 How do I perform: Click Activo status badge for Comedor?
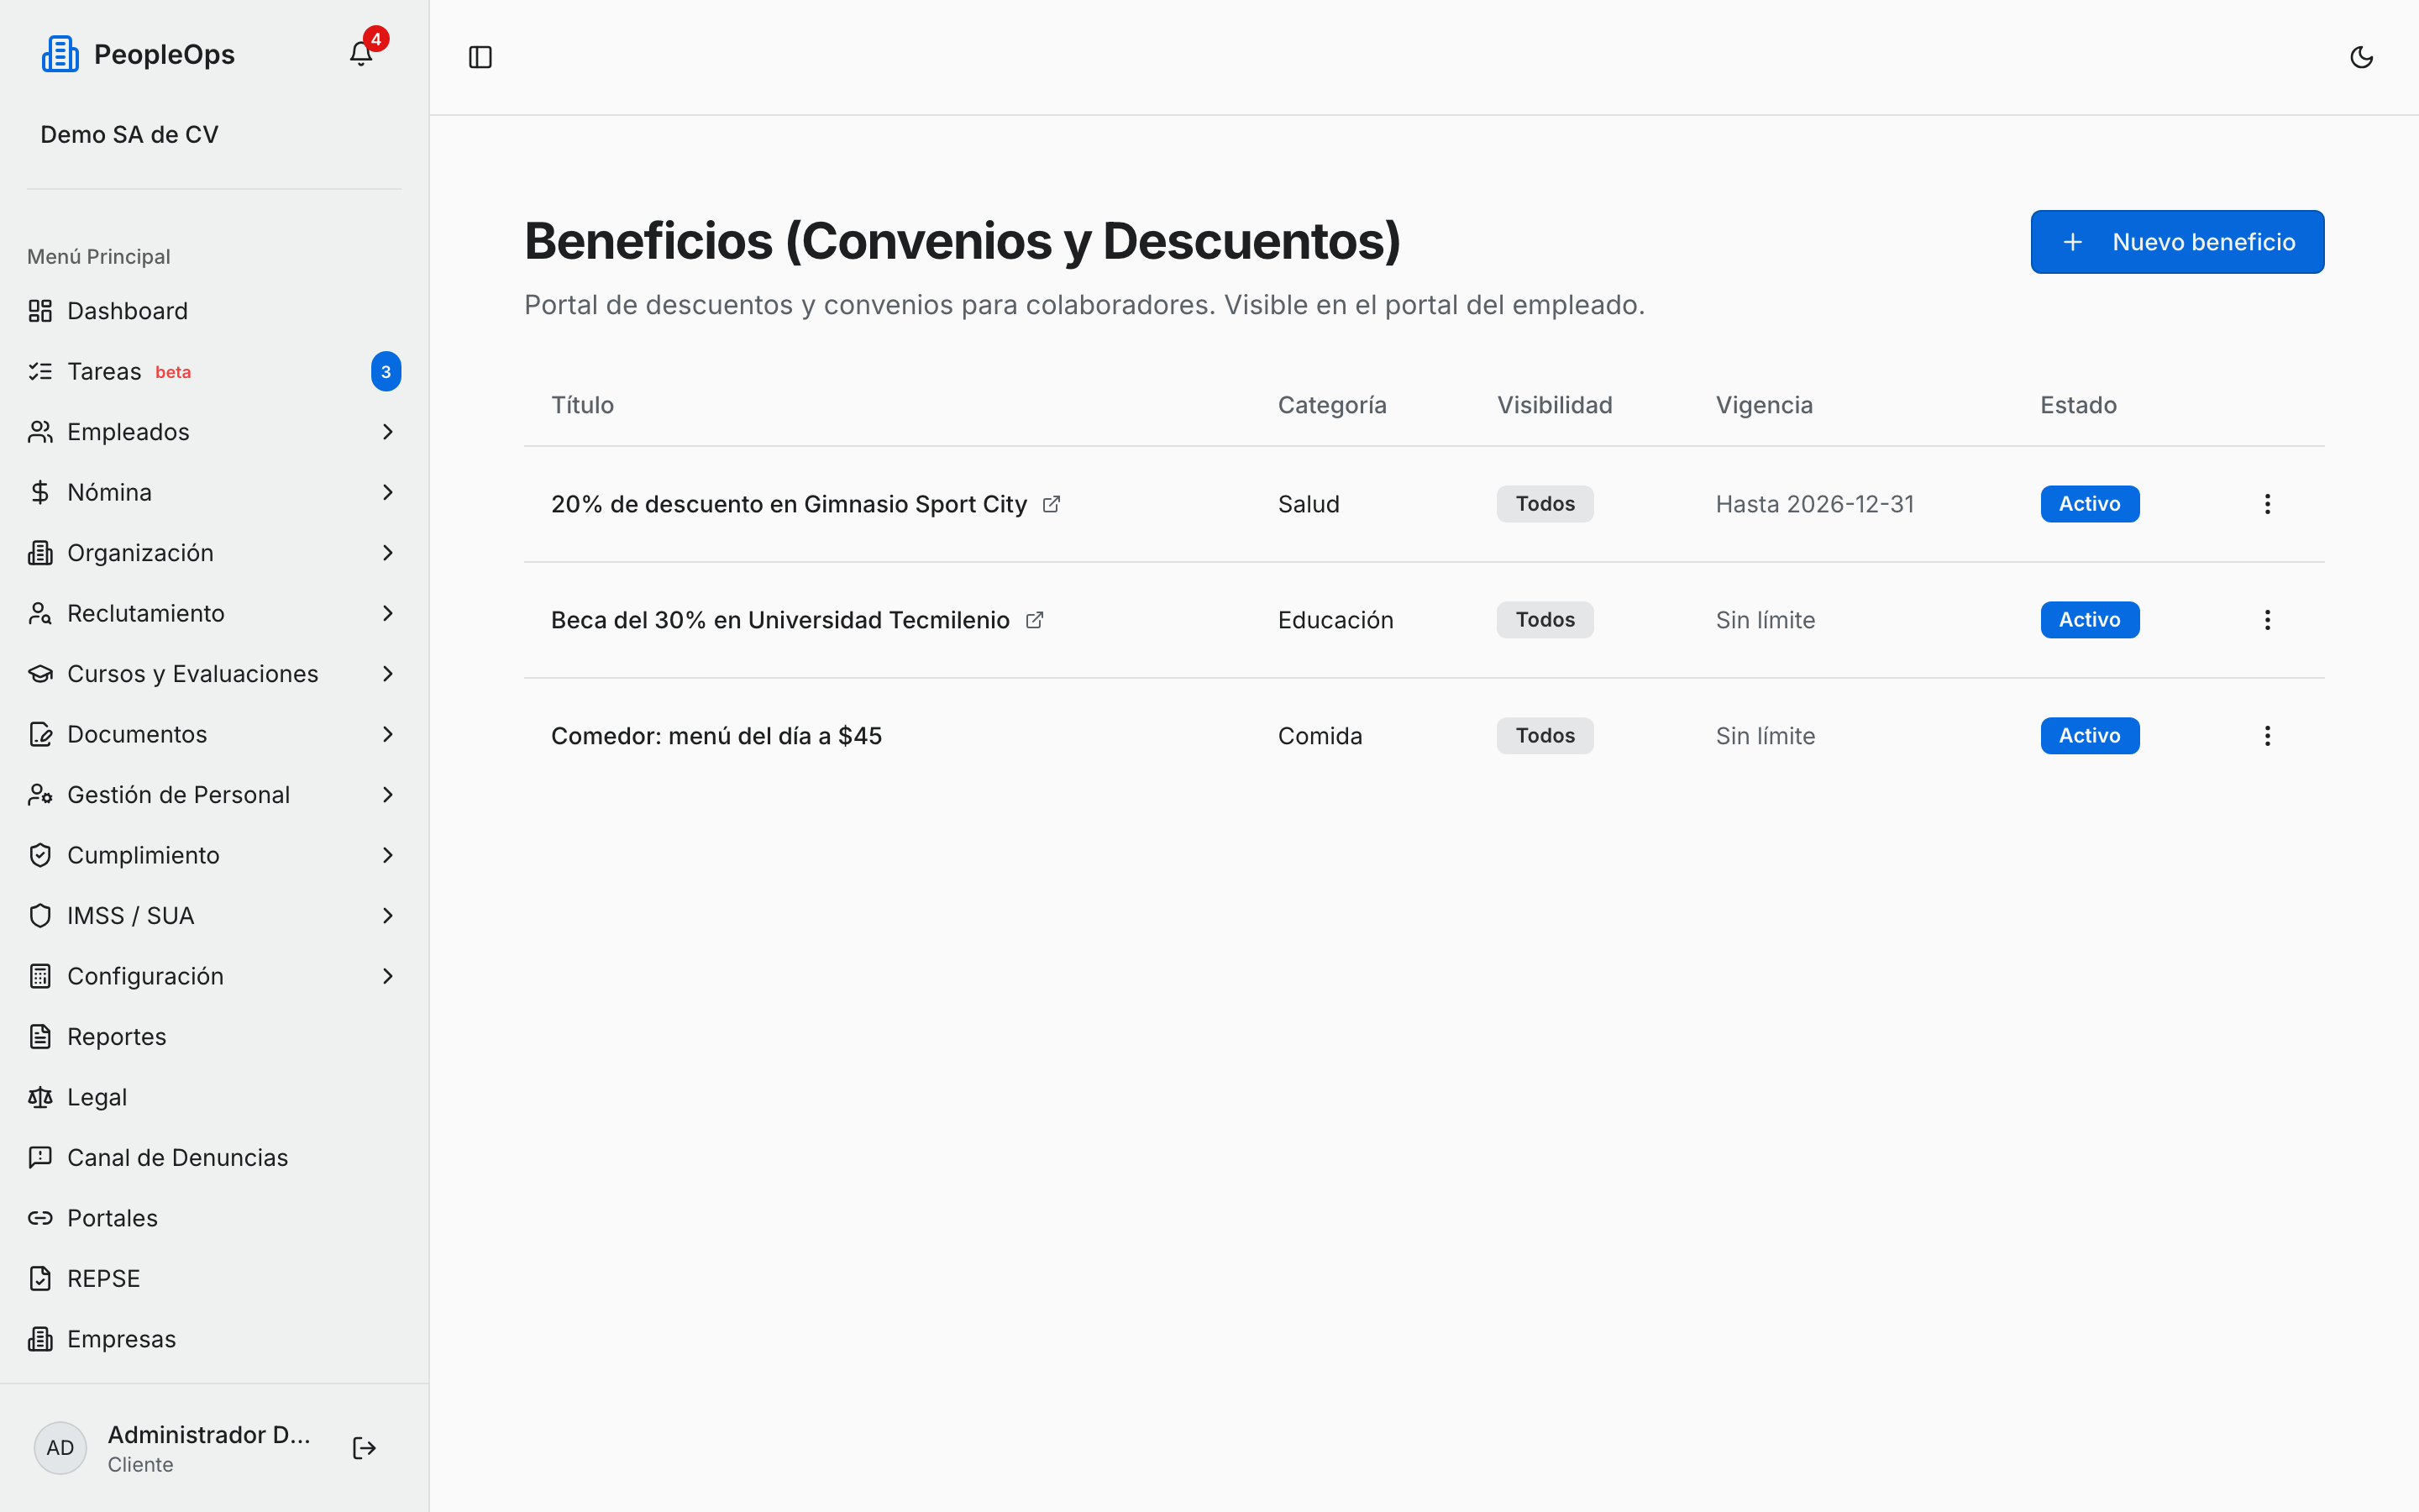2089,736
